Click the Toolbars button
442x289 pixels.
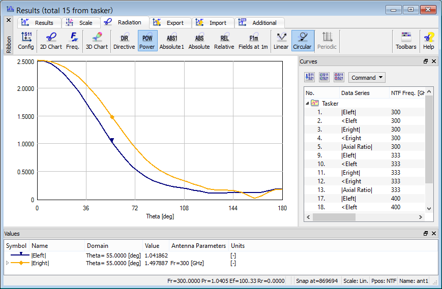coord(406,41)
